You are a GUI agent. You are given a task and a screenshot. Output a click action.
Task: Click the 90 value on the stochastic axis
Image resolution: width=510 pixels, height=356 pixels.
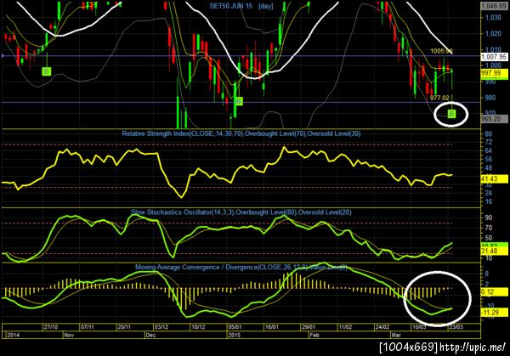coord(489,218)
